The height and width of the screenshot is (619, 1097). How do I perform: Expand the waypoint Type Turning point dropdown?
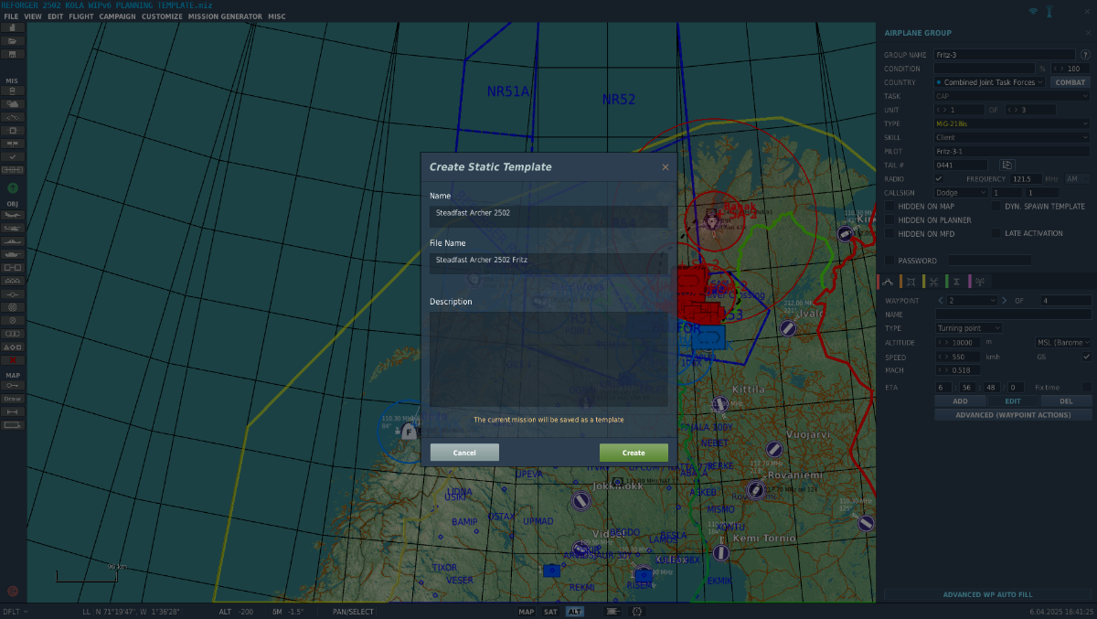coord(968,327)
